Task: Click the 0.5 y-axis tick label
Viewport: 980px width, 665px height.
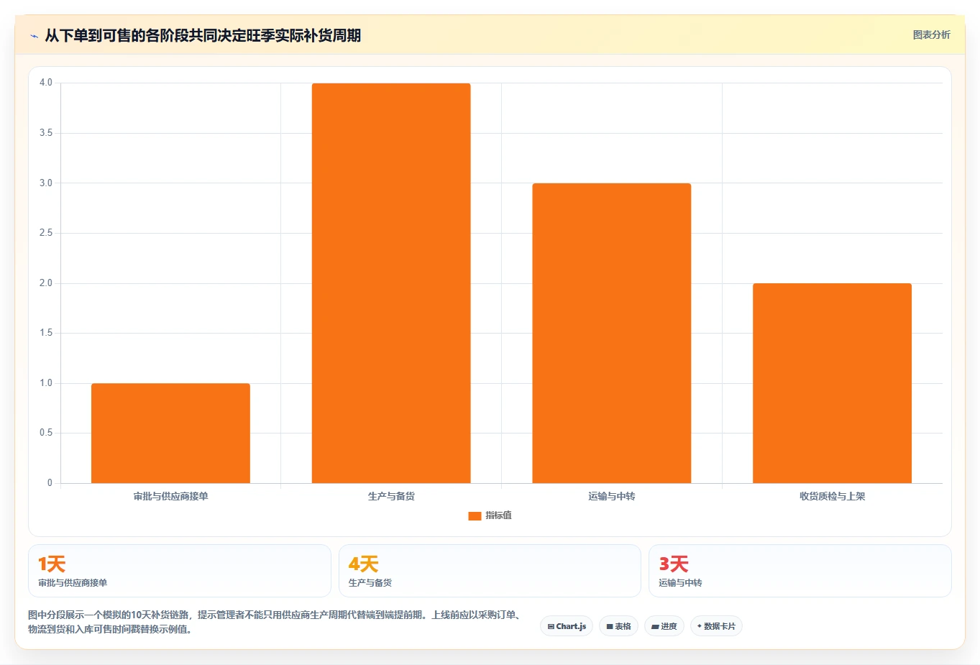Action: [x=46, y=433]
